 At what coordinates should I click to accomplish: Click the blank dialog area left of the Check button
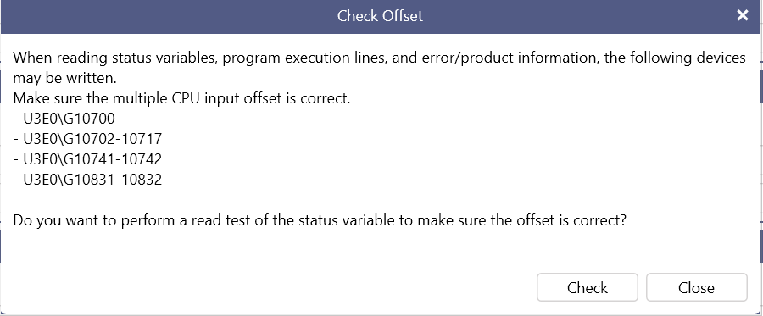point(268,287)
